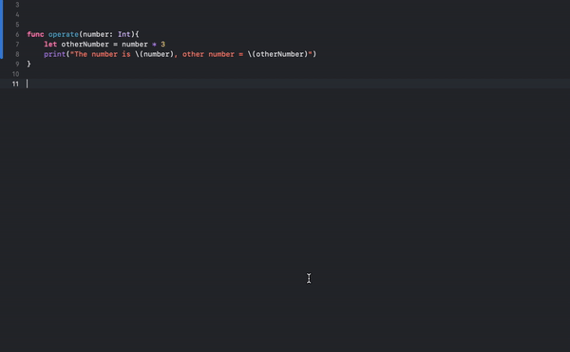Image resolution: width=570 pixels, height=352 pixels.
Task: Click line number 8 in the gutter
Action: pos(17,54)
